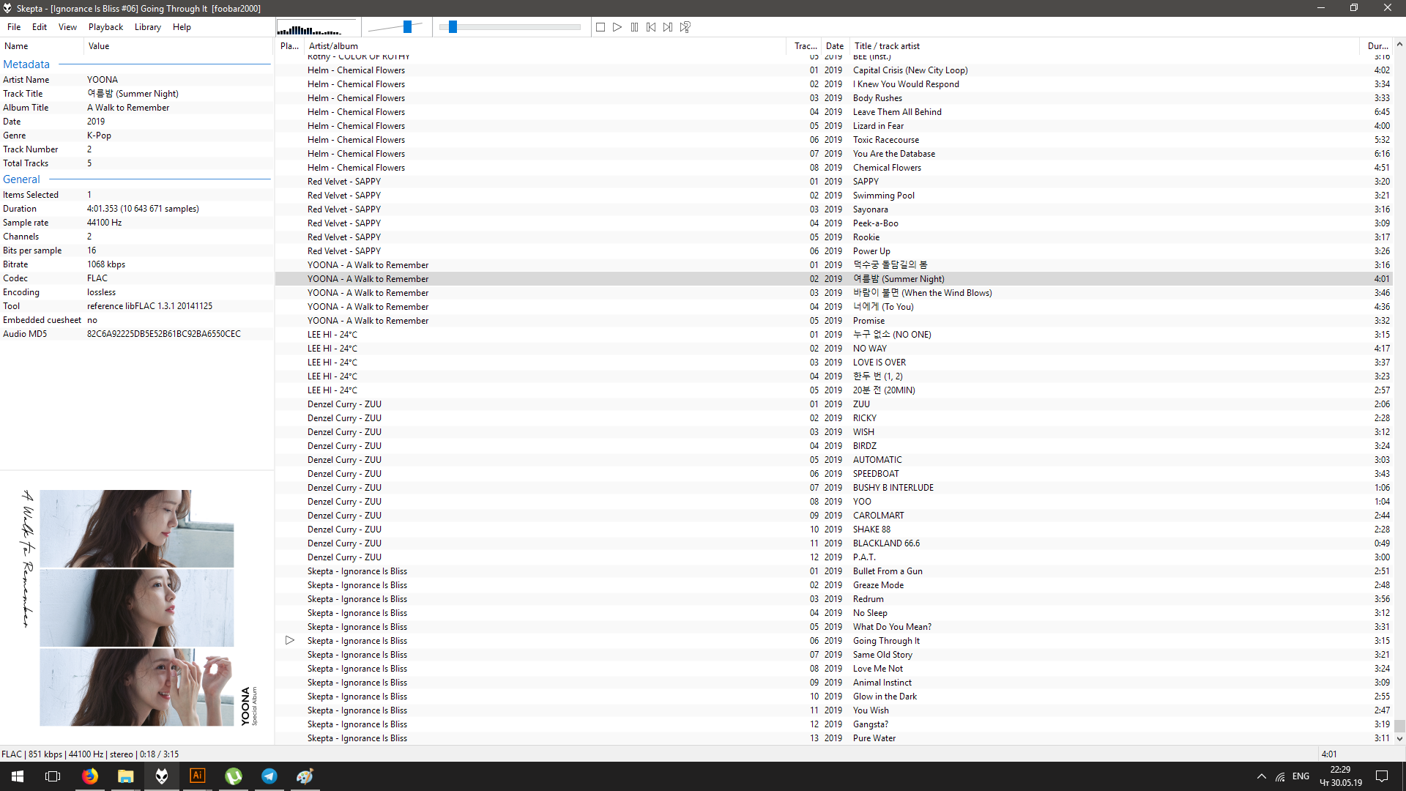Pause playback with the Pause icon
Image resolution: width=1406 pixels, height=791 pixels.
click(x=634, y=27)
